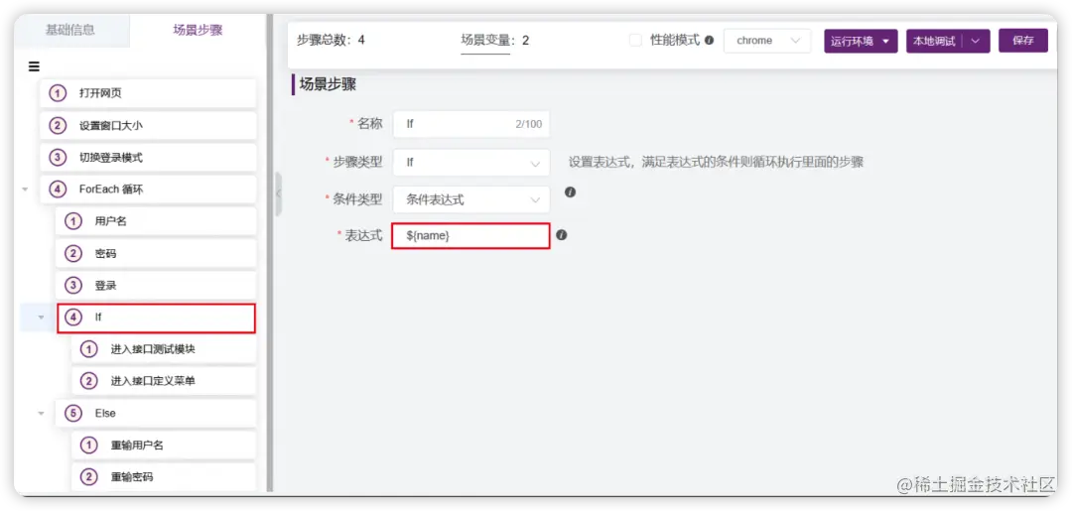Image resolution: width=1072 pixels, height=511 pixels.
Task: Open arrow menu beside 本地调试
Action: [976, 41]
